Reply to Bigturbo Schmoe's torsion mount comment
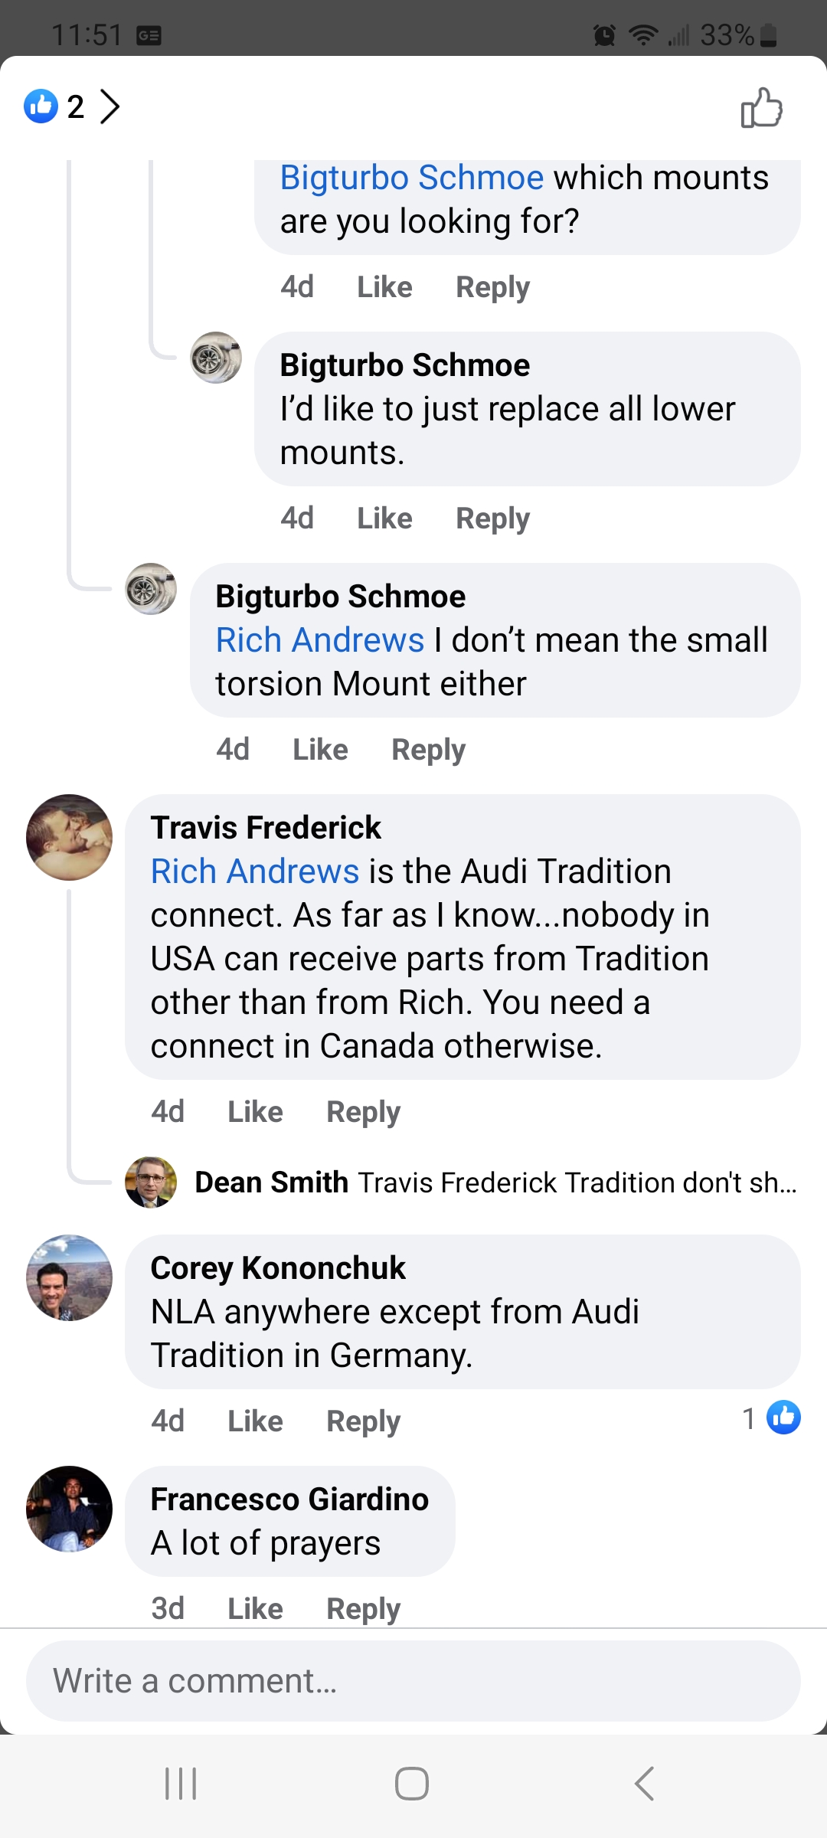 428,750
